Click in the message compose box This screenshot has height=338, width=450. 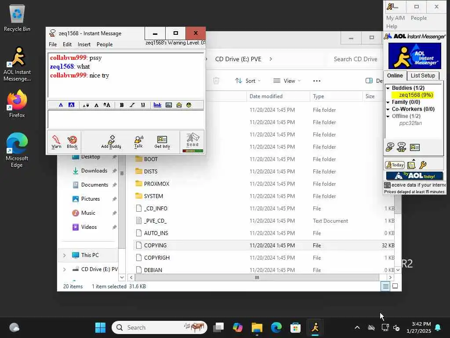[x=126, y=119]
